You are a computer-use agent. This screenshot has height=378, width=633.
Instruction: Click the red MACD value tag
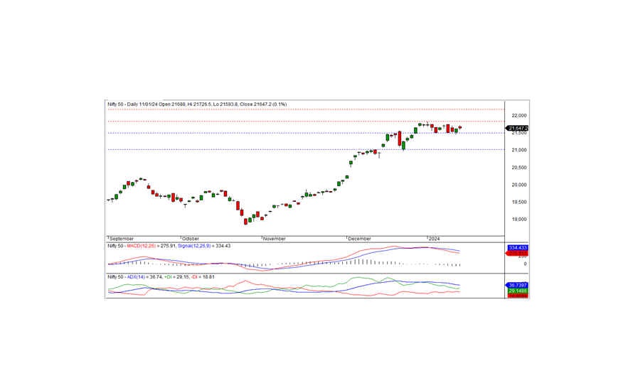(x=517, y=254)
